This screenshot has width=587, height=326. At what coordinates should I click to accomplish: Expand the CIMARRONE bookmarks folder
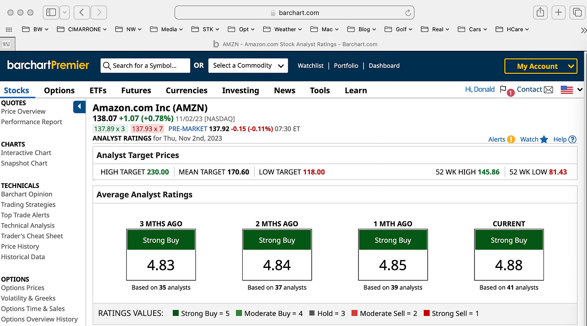coord(82,29)
